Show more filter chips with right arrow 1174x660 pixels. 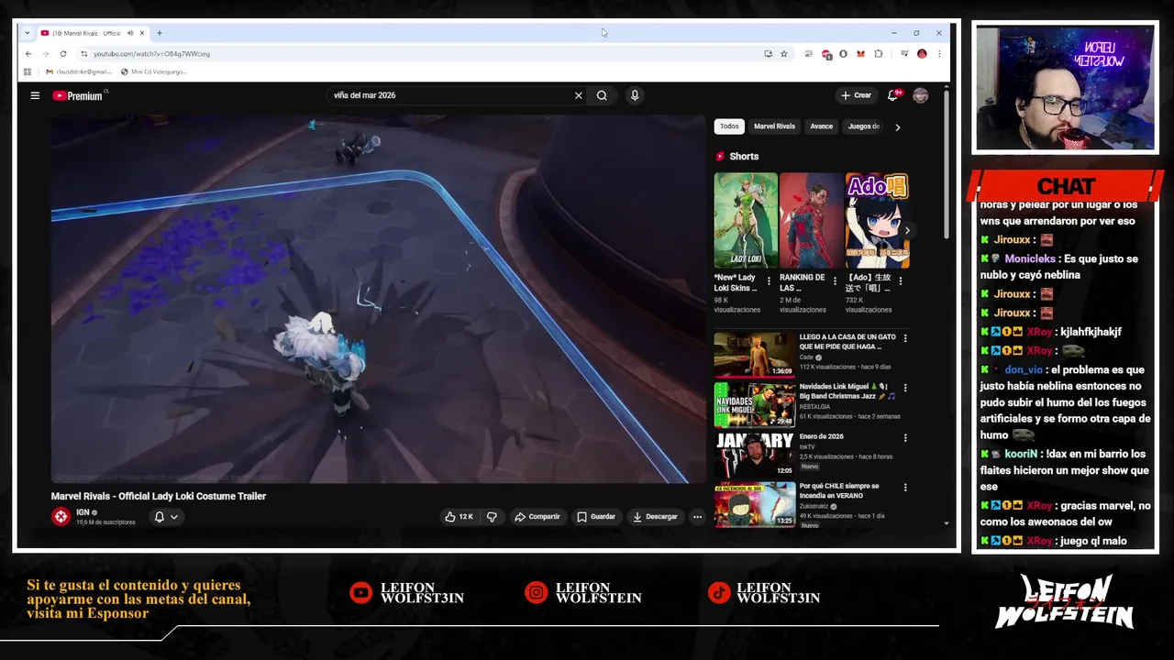click(x=897, y=127)
